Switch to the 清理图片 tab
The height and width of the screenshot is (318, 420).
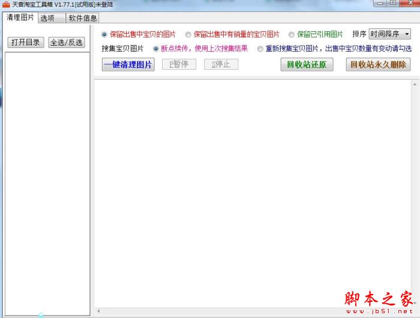(20, 17)
